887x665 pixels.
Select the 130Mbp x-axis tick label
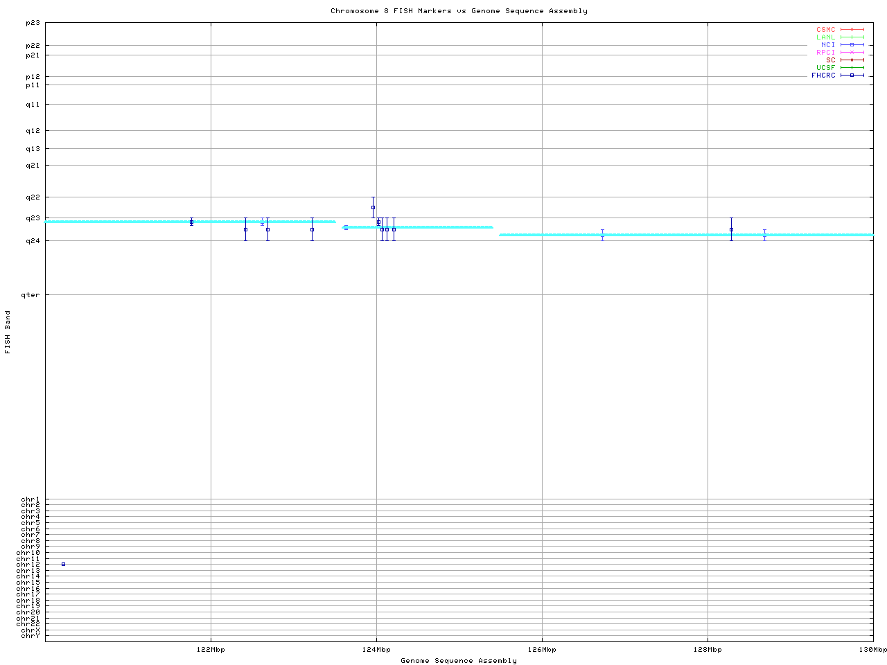point(872,650)
